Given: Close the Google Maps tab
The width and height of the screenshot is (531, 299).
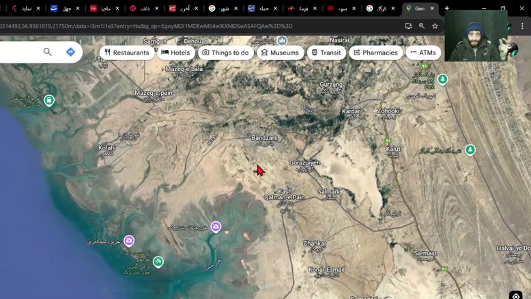Looking at the screenshot, I should pyautogui.click(x=432, y=8).
